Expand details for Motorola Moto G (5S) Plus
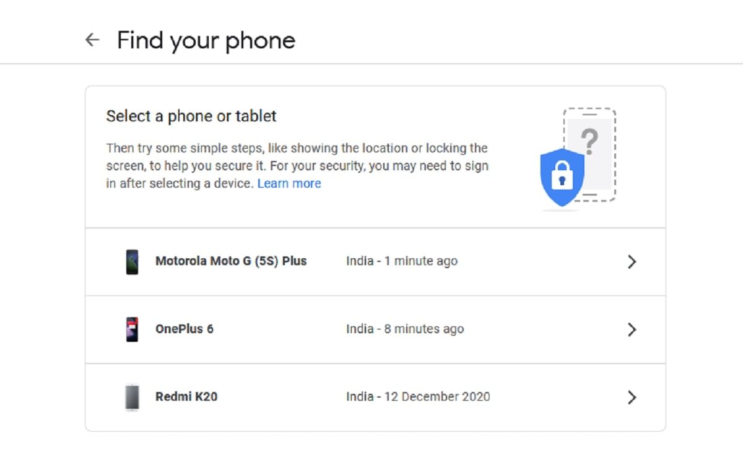The image size is (743, 475). tap(632, 261)
